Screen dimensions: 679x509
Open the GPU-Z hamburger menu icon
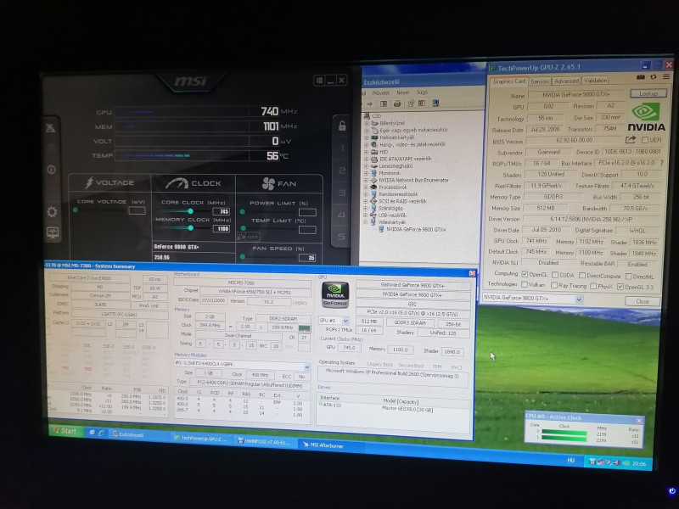click(666, 77)
